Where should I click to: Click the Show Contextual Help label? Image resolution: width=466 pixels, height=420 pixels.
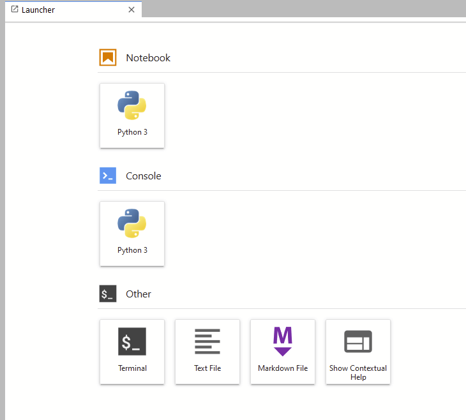point(358,372)
